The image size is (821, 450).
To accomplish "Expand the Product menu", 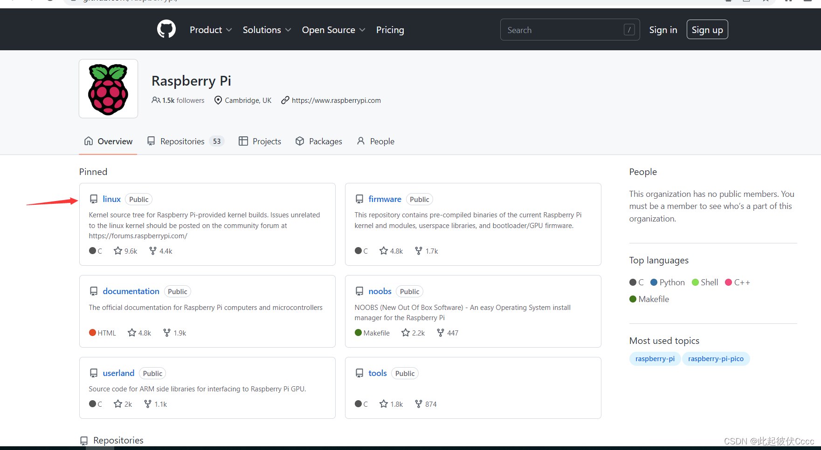I will click(x=211, y=30).
